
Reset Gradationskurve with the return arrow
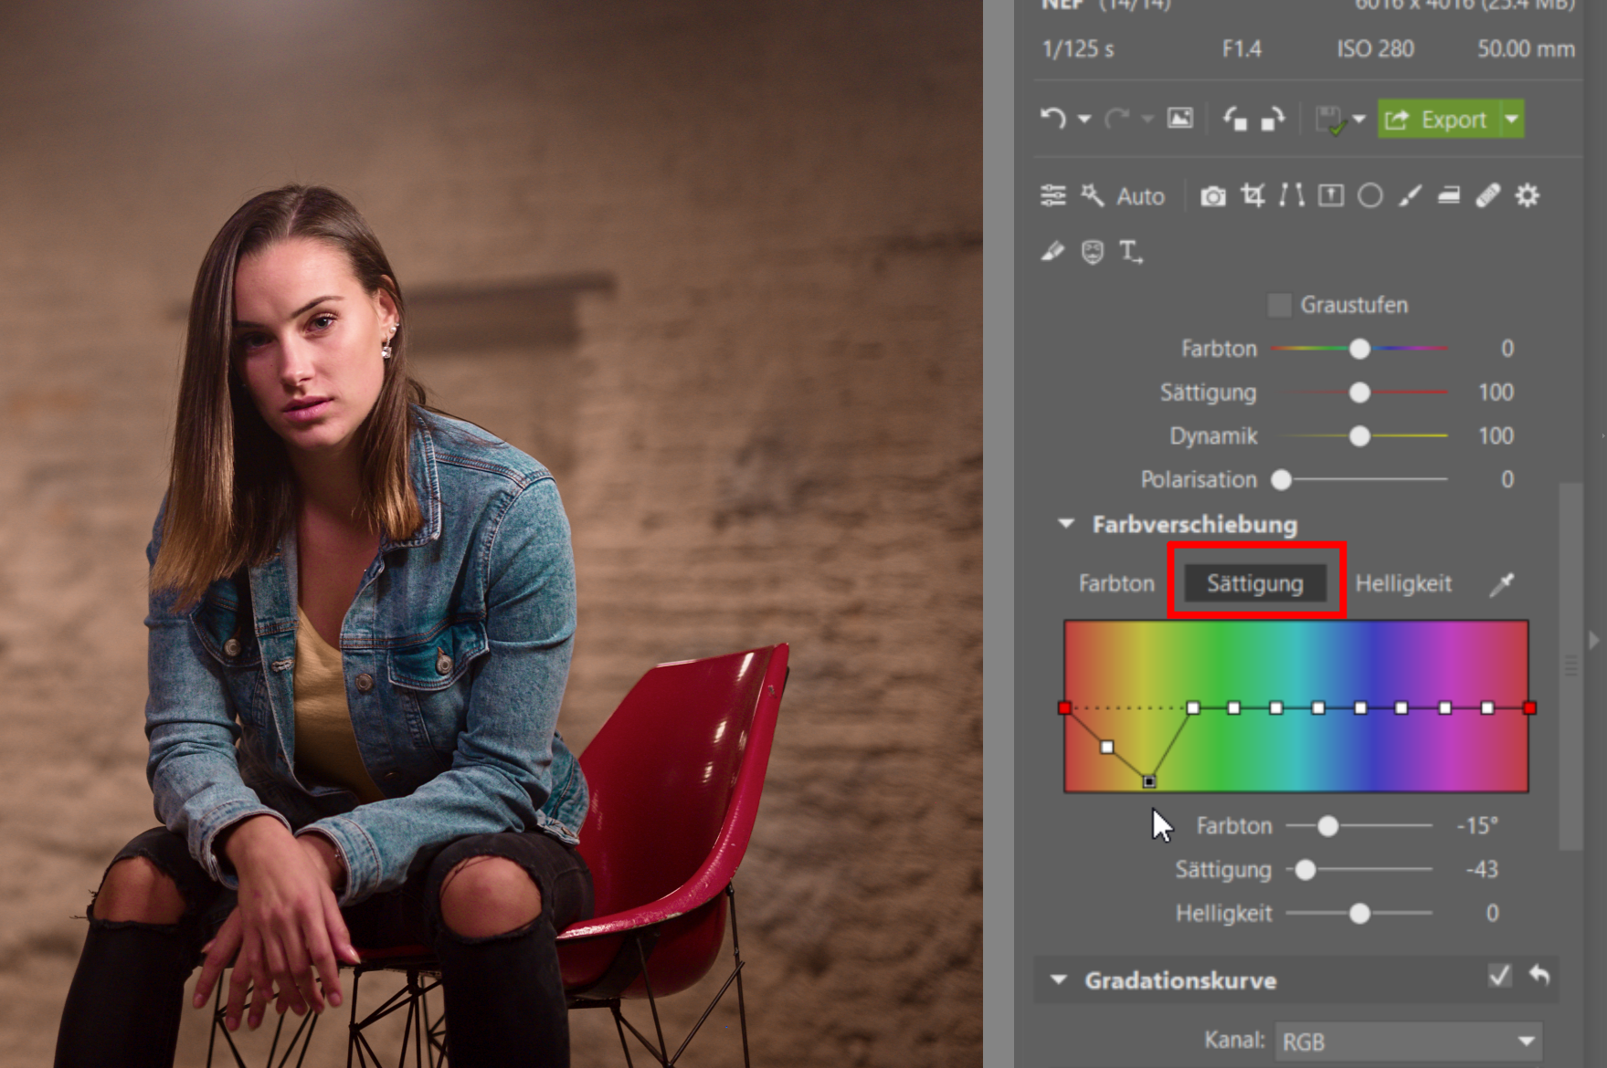tap(1539, 975)
